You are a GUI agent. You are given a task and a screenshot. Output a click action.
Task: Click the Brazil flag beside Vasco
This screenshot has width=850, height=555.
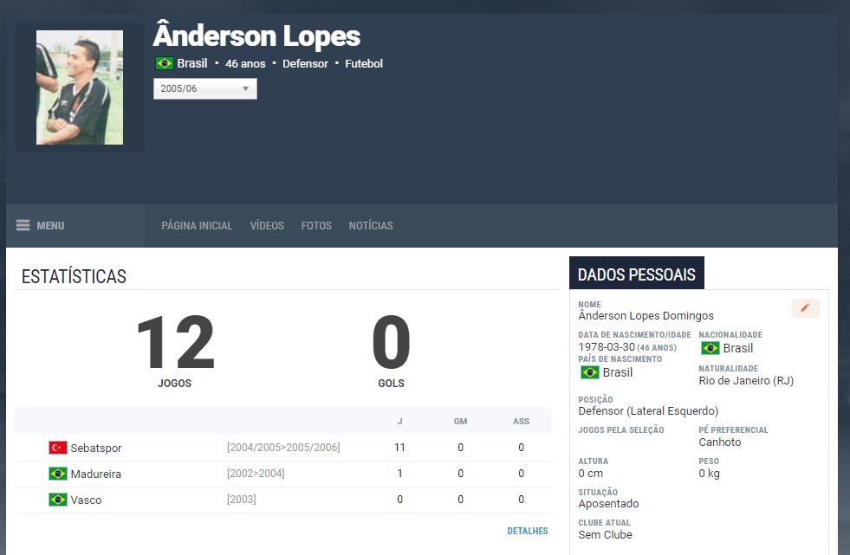58,500
